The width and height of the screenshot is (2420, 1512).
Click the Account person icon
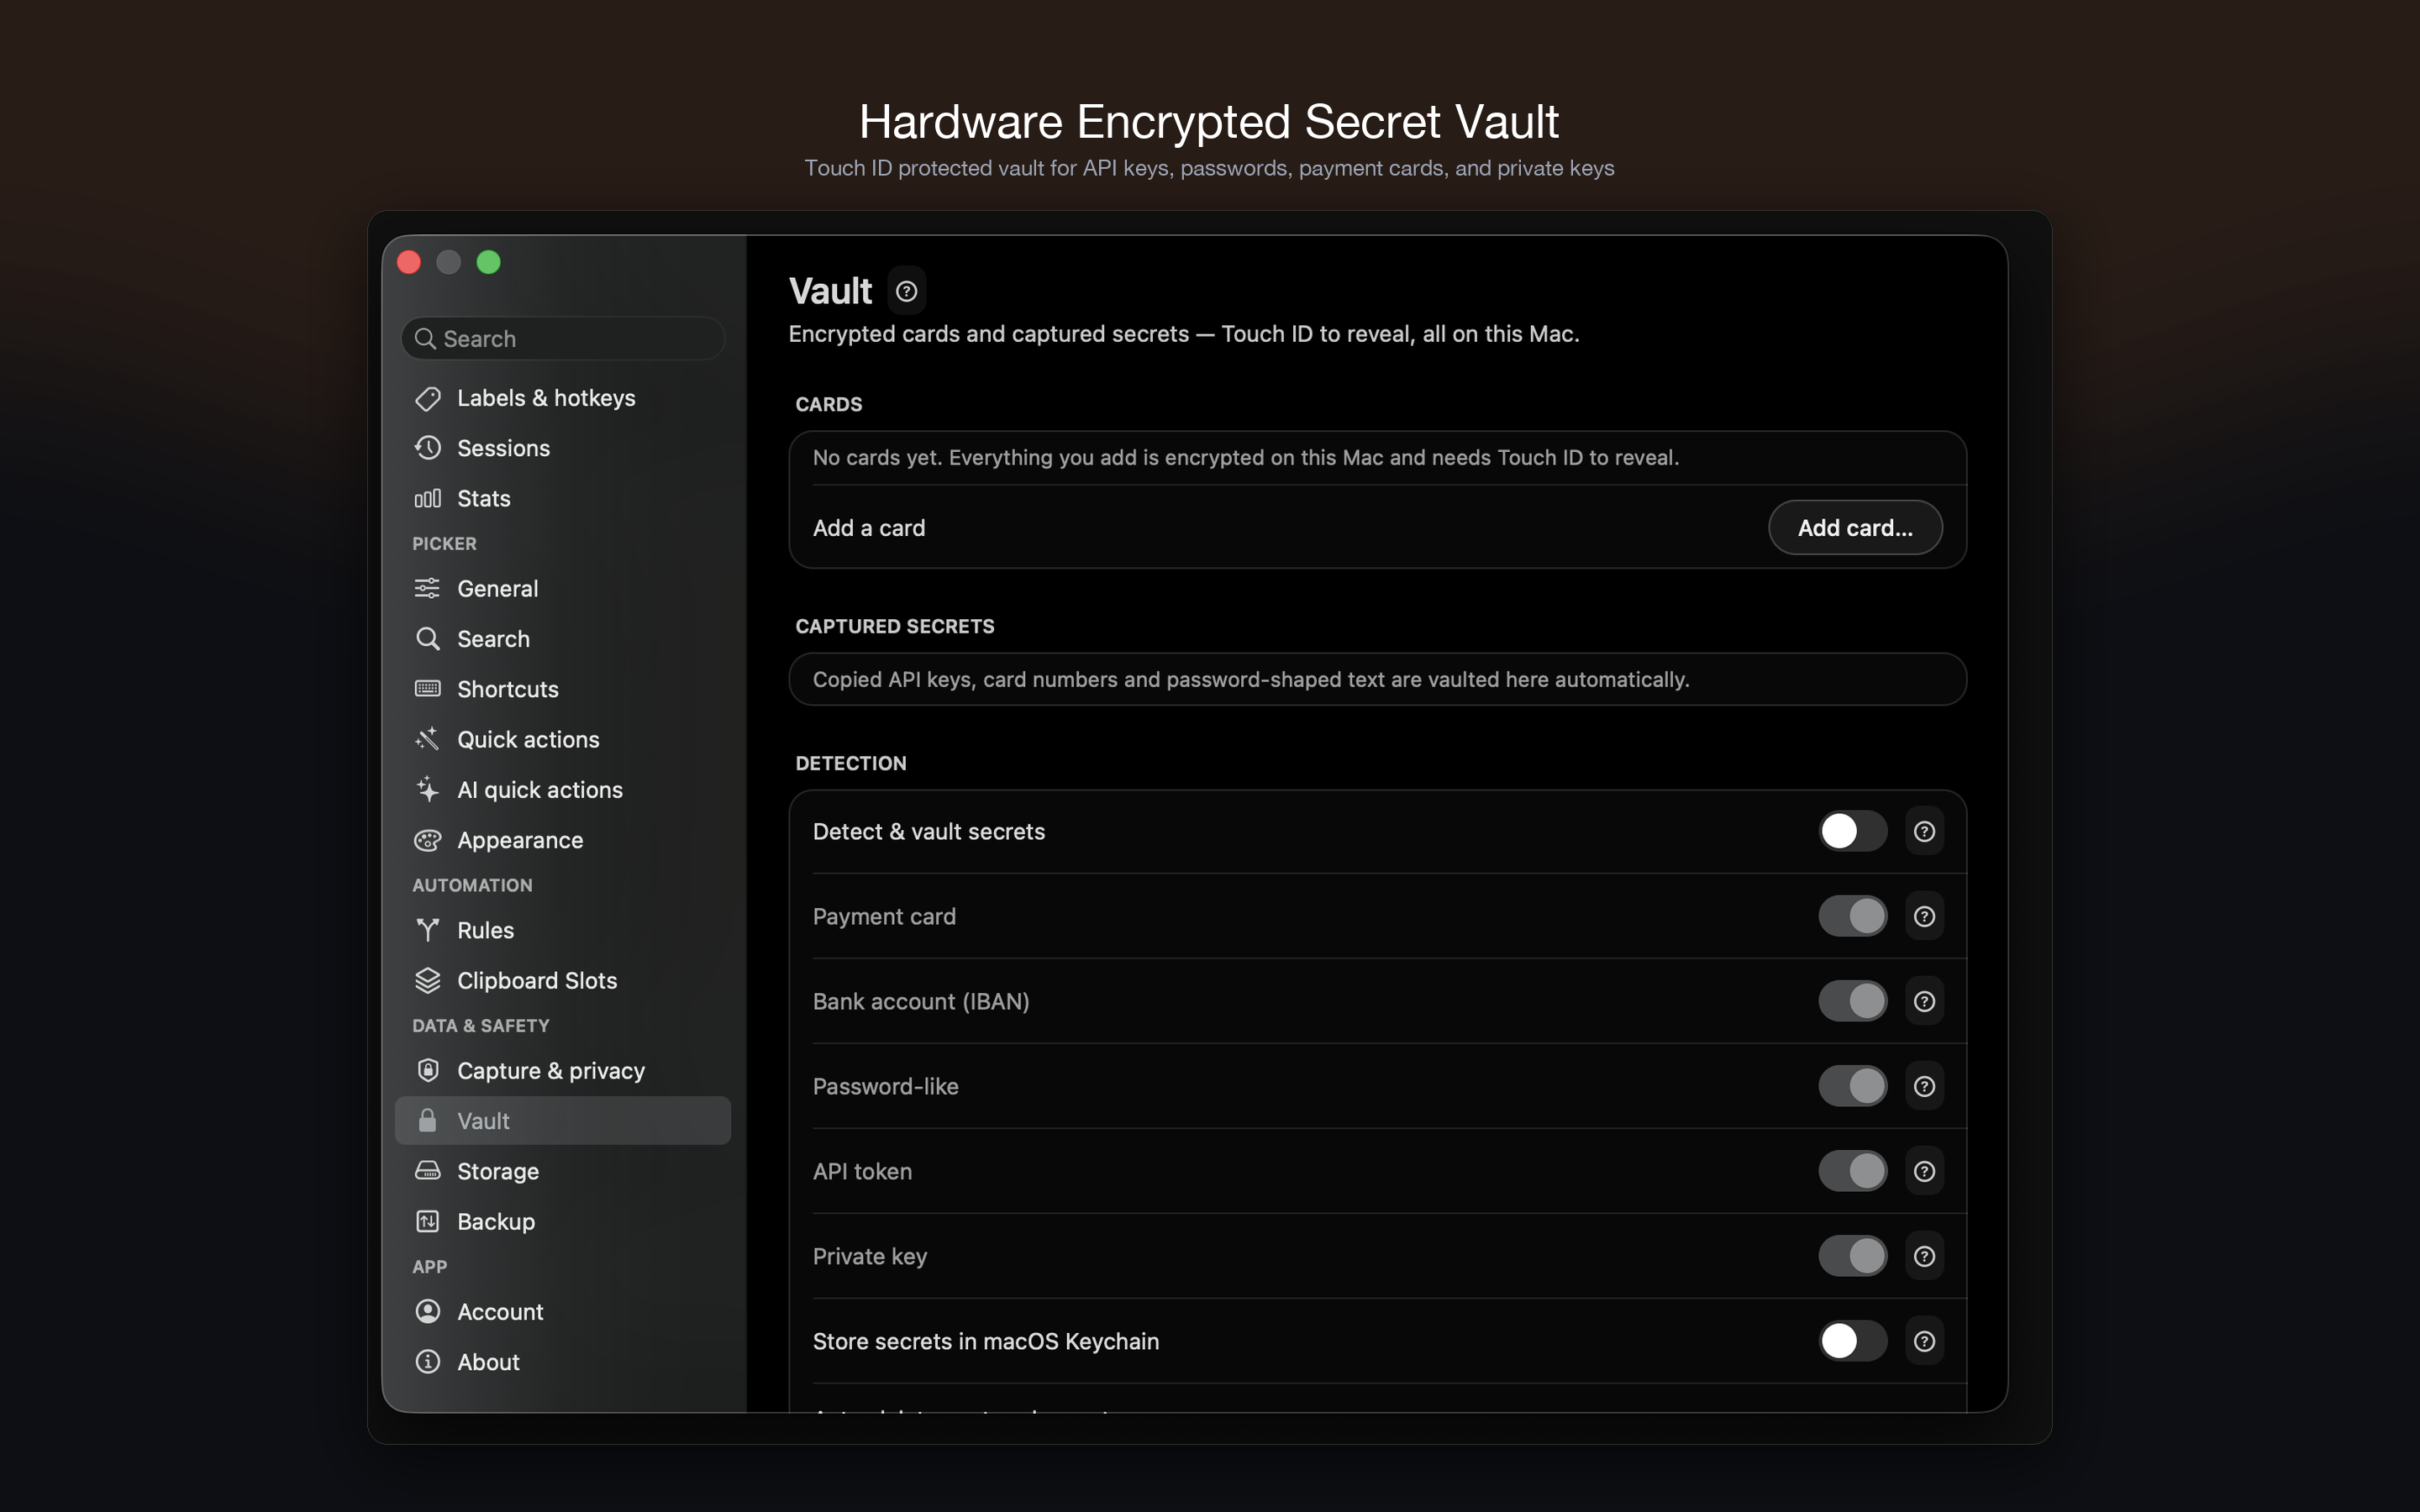[x=427, y=1311]
